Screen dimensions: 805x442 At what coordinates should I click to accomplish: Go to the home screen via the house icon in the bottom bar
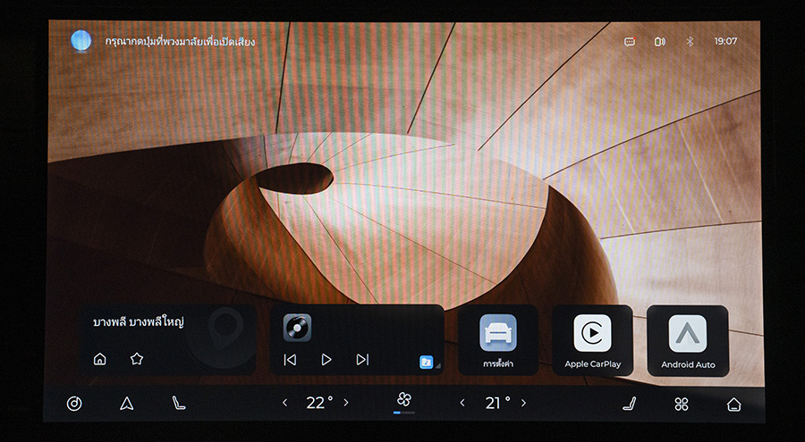[x=733, y=404]
